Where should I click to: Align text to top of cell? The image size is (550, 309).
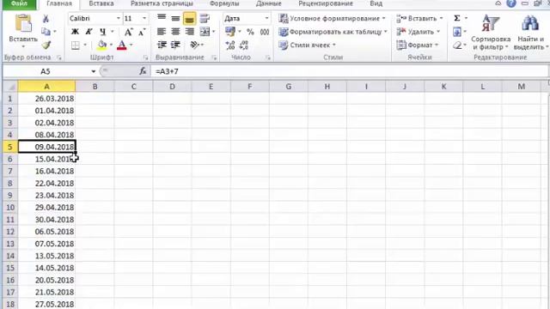(162, 18)
